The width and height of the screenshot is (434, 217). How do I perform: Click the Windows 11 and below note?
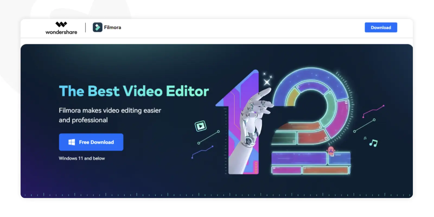click(82, 158)
